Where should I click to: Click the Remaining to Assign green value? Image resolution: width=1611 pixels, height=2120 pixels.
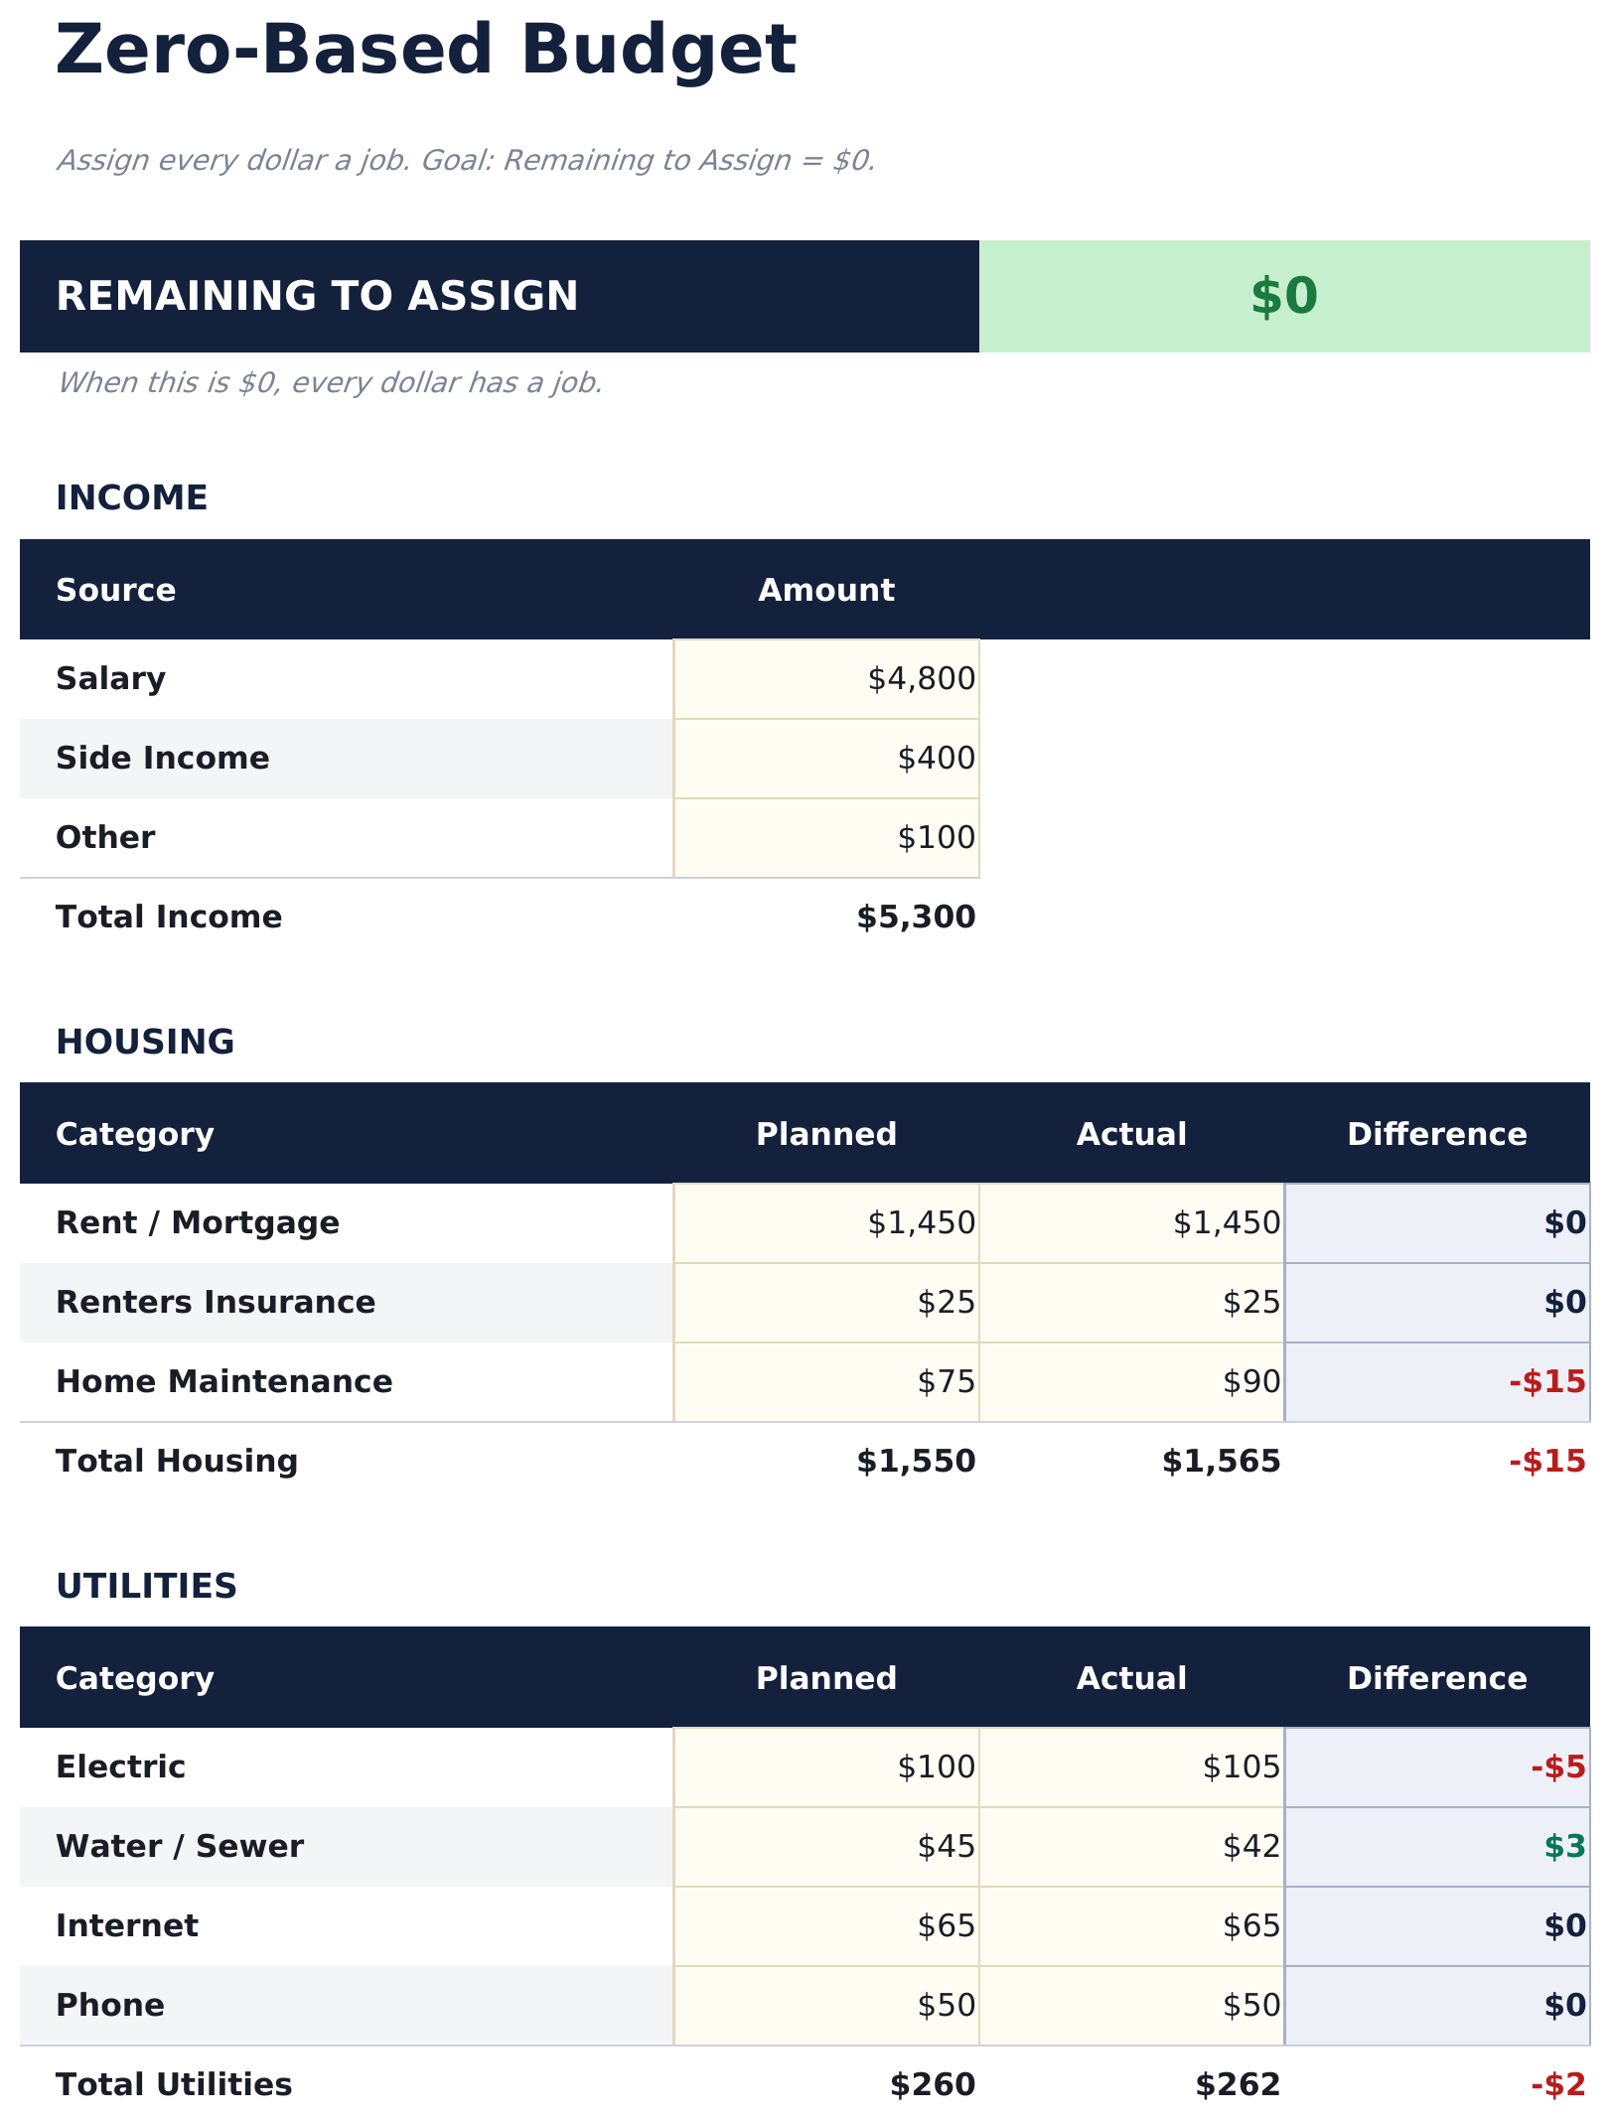[1283, 297]
